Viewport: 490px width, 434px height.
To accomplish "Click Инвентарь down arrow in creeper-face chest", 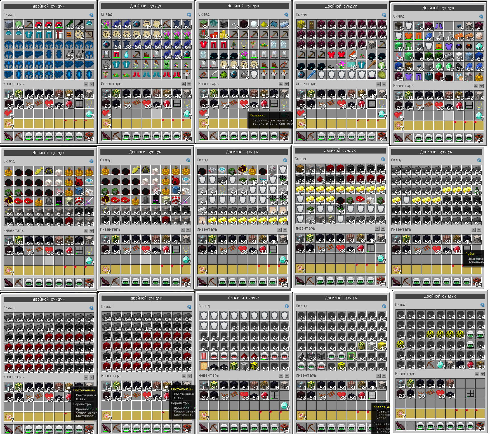I will 189,84.
